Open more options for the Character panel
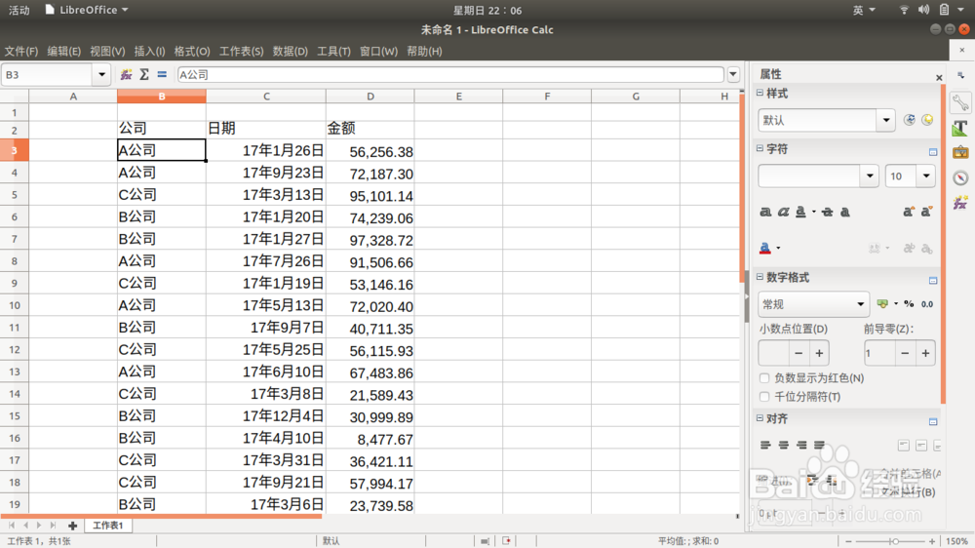 (x=933, y=152)
